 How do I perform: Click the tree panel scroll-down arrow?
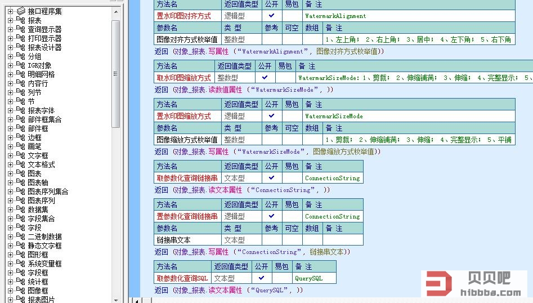(x=116, y=300)
